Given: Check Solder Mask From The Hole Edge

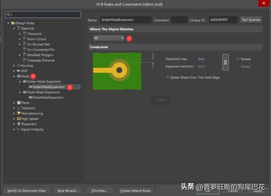Looking at the screenshot, I should (x=167, y=77).
